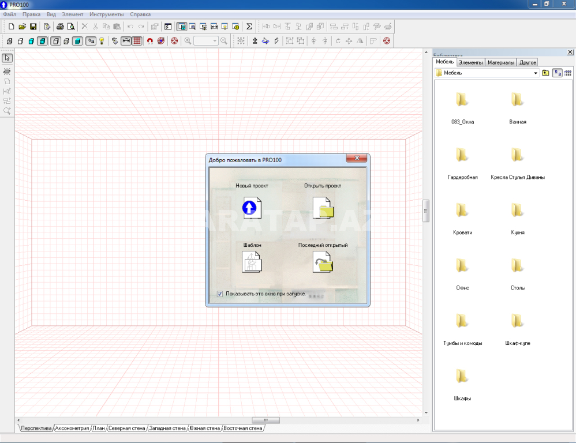
Task: Click the paste clipboard icon
Action: pos(117,27)
